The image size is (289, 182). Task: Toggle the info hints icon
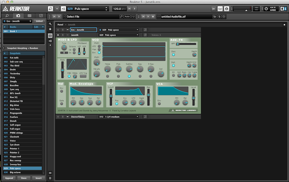[x=227, y=9]
